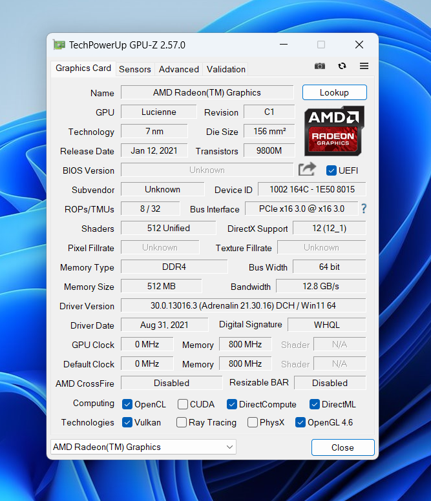Close GPU-Z with the title bar X
This screenshot has width=431, height=501.
point(359,45)
